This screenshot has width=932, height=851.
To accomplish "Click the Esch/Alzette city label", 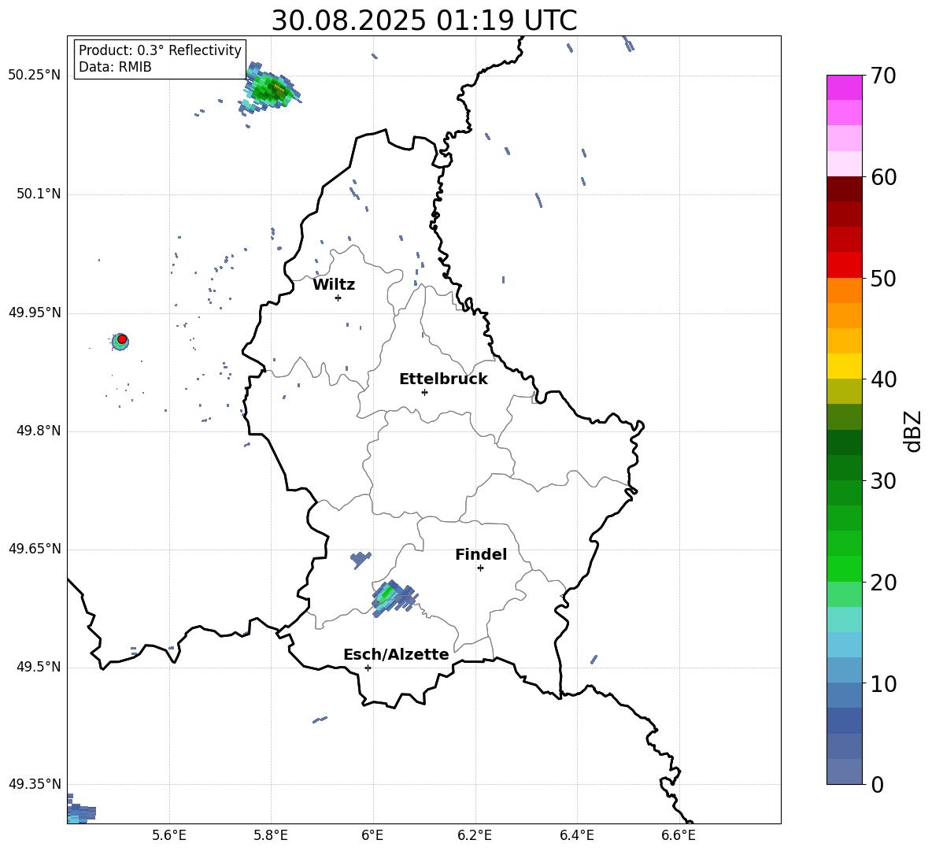I will coord(396,654).
